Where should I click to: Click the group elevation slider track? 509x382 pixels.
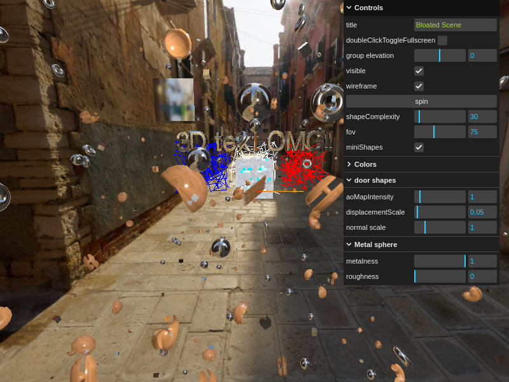tap(440, 55)
